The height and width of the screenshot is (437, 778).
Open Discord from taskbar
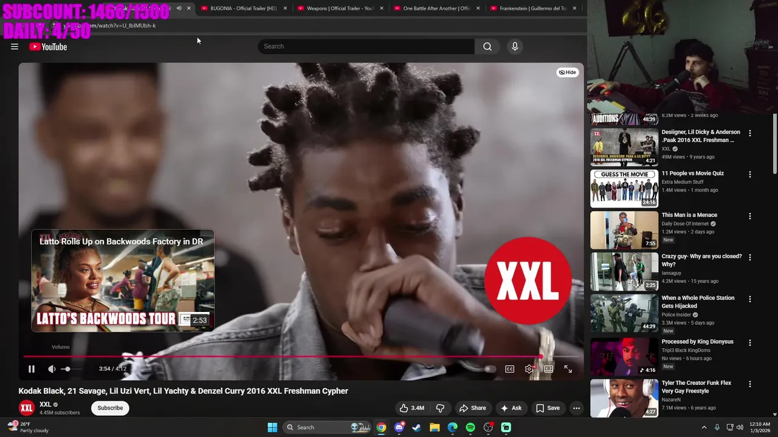click(x=399, y=427)
